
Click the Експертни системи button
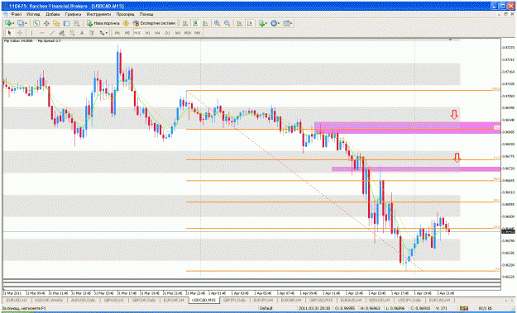154,23
